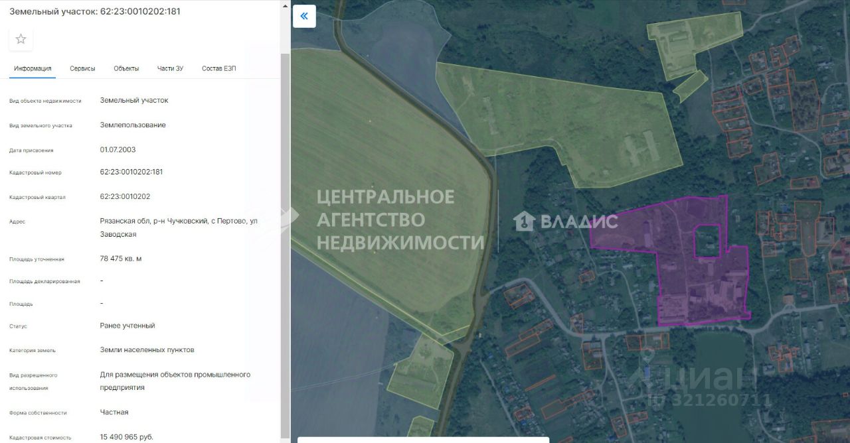Select the Части ЗУ tab
850x443 pixels.
pyautogui.click(x=170, y=68)
